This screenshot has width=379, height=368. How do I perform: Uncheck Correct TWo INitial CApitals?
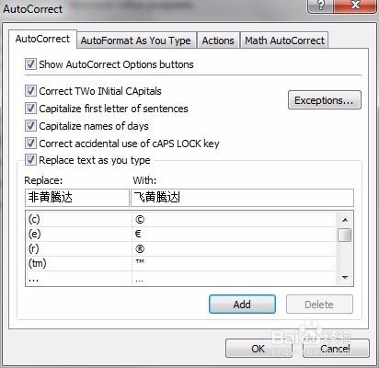[30, 91]
